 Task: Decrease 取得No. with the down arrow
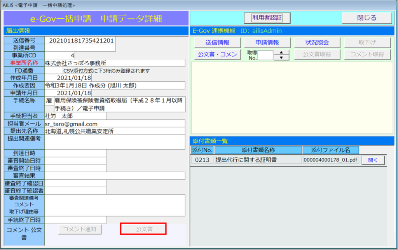coord(281,58)
